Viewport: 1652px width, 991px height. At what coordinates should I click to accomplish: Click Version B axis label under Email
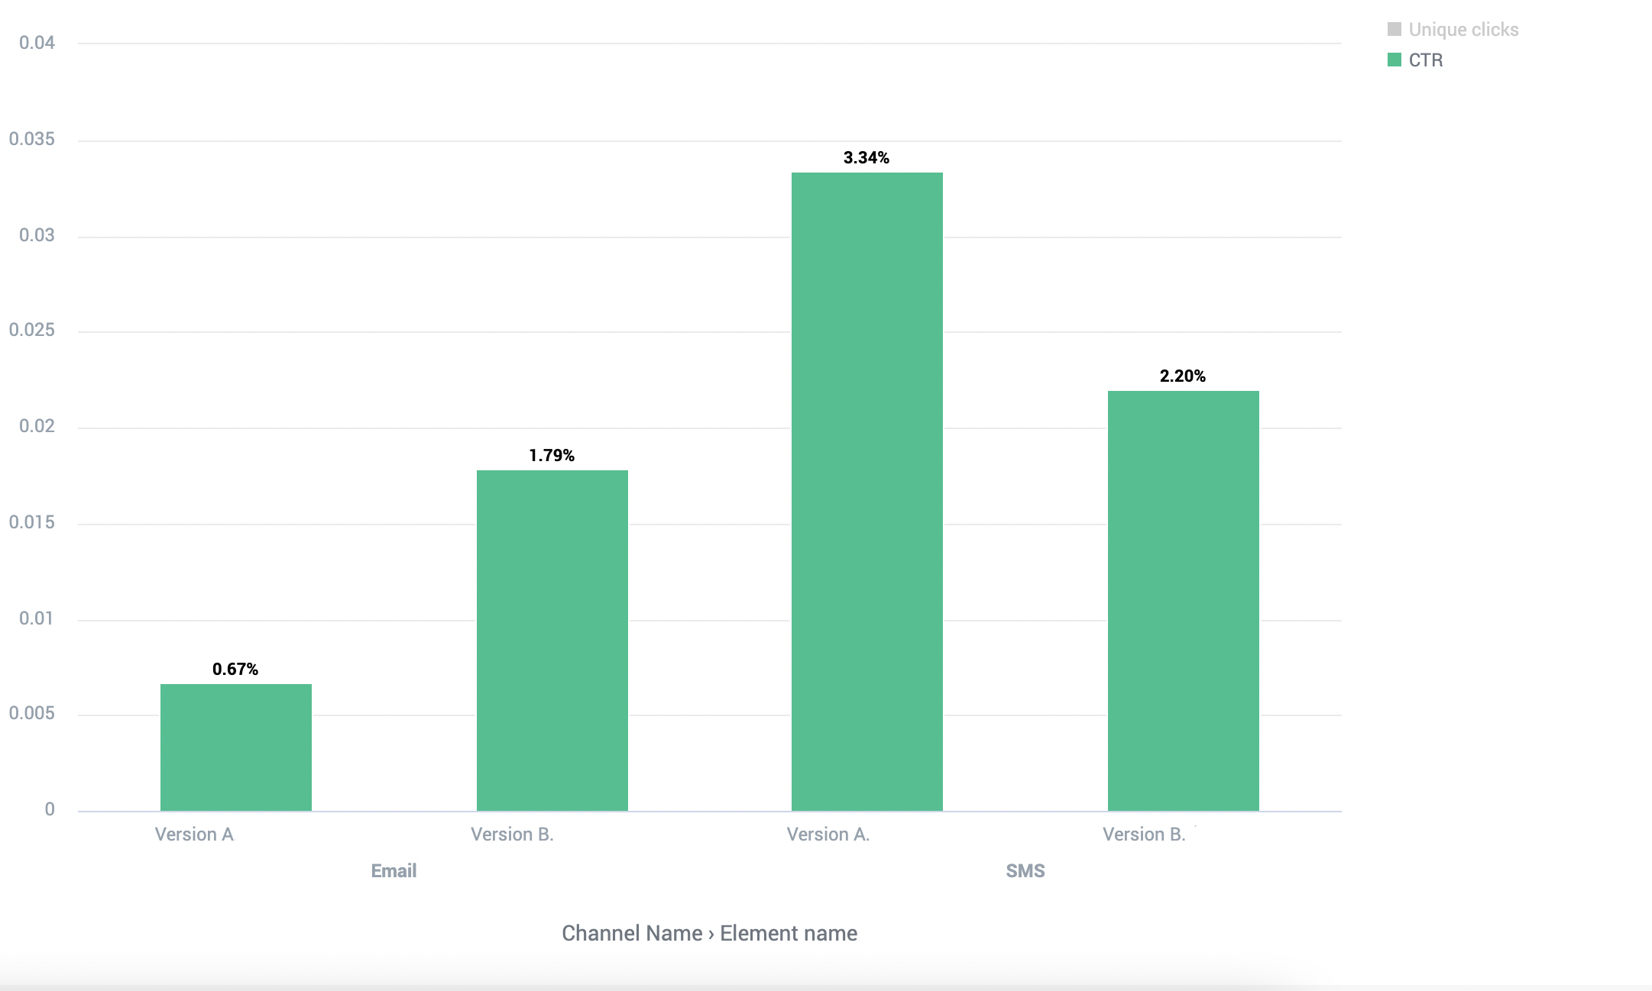click(512, 834)
